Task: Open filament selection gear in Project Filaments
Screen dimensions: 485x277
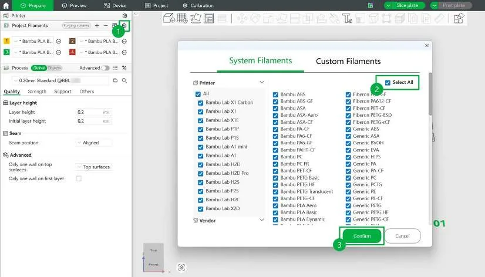Action: 124,25
